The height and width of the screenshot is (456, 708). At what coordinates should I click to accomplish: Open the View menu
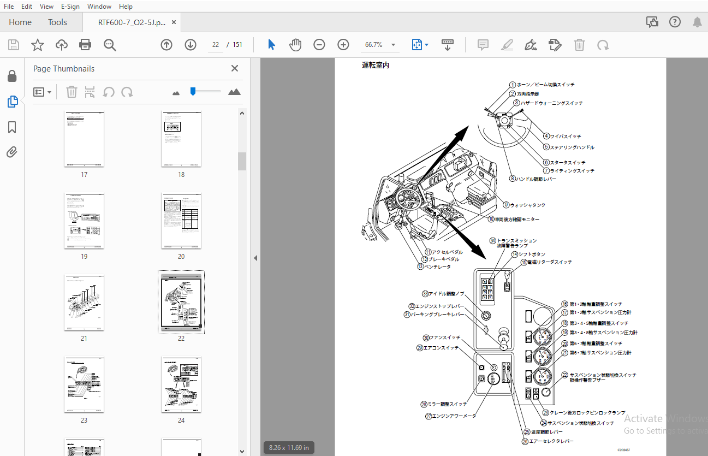[x=46, y=6]
